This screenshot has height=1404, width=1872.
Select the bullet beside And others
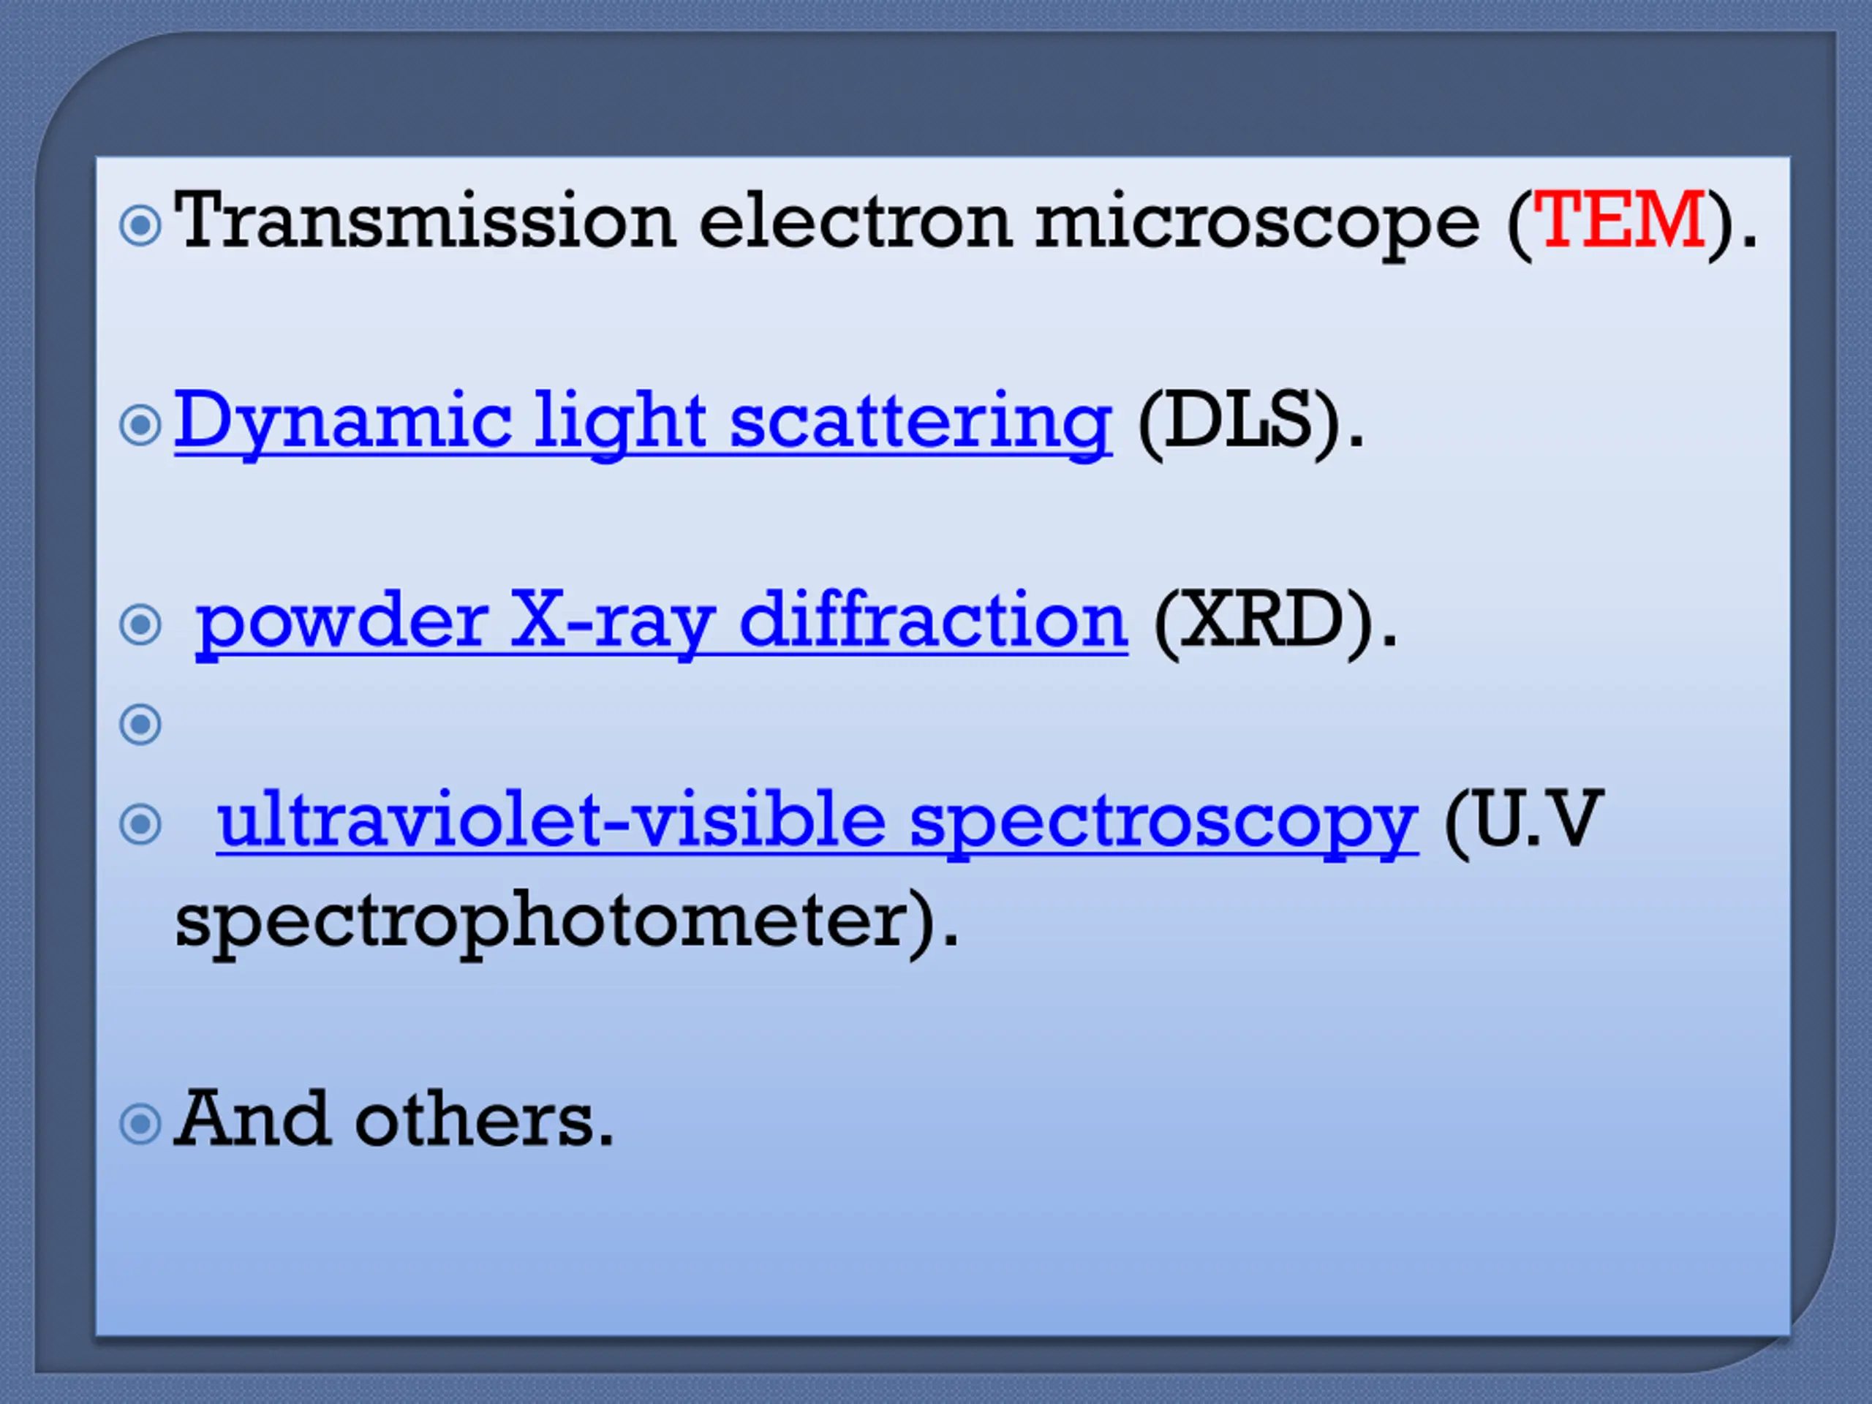click(140, 1124)
